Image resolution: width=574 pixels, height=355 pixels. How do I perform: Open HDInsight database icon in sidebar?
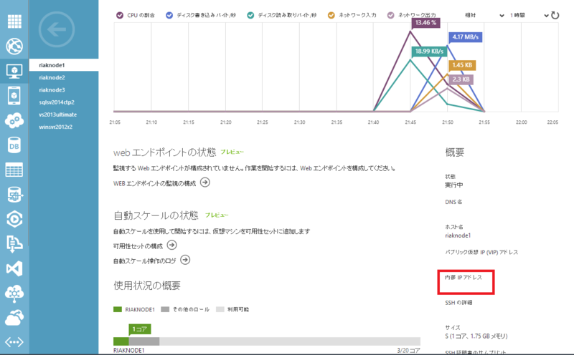14,195
